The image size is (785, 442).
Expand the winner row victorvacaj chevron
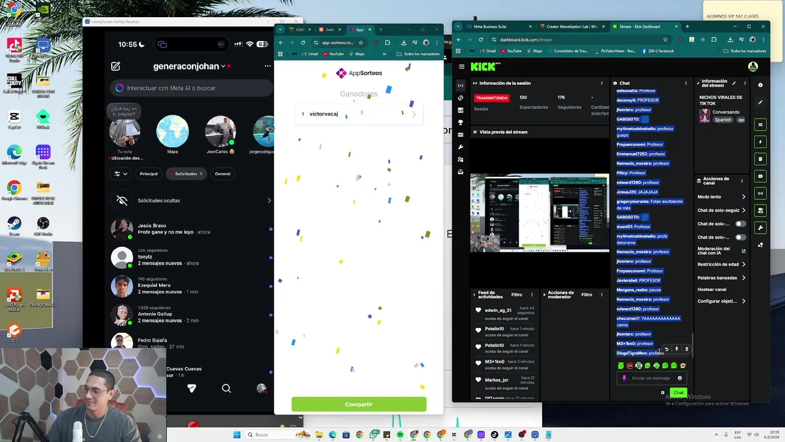coord(413,114)
